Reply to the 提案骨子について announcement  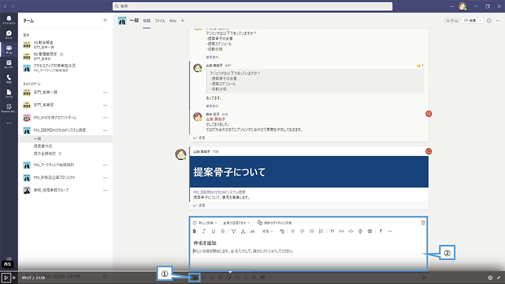198,205
